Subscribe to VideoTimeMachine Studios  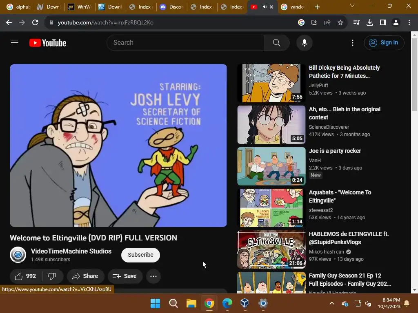[140, 255]
